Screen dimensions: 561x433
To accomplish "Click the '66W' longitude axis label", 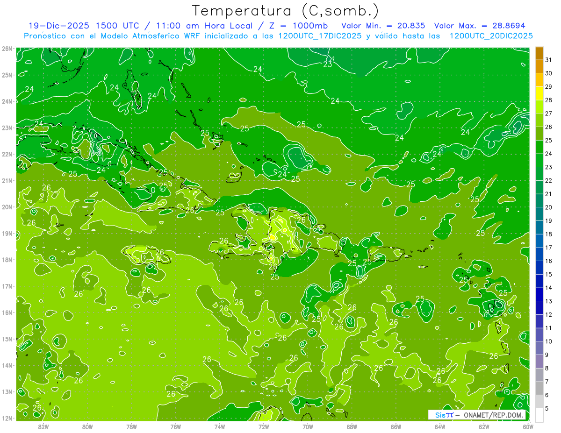I will [396, 426].
